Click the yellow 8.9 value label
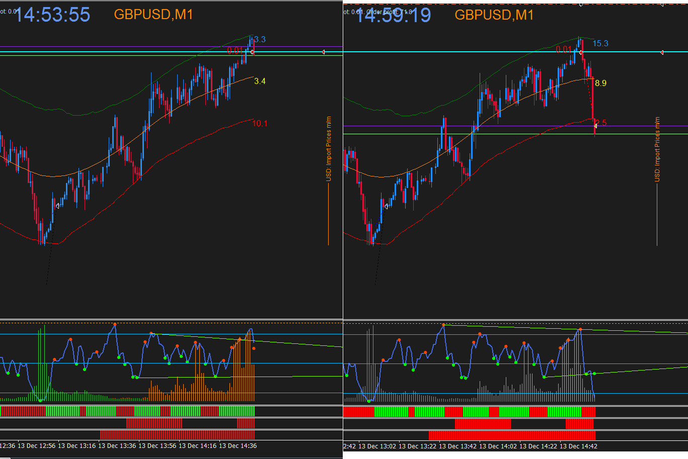This screenshot has width=688, height=459. click(x=600, y=83)
